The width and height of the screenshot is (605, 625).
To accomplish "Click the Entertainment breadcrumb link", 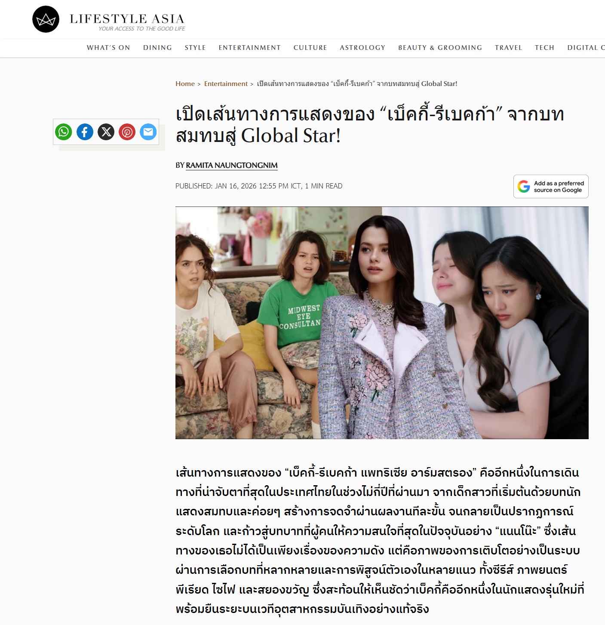I will [226, 84].
